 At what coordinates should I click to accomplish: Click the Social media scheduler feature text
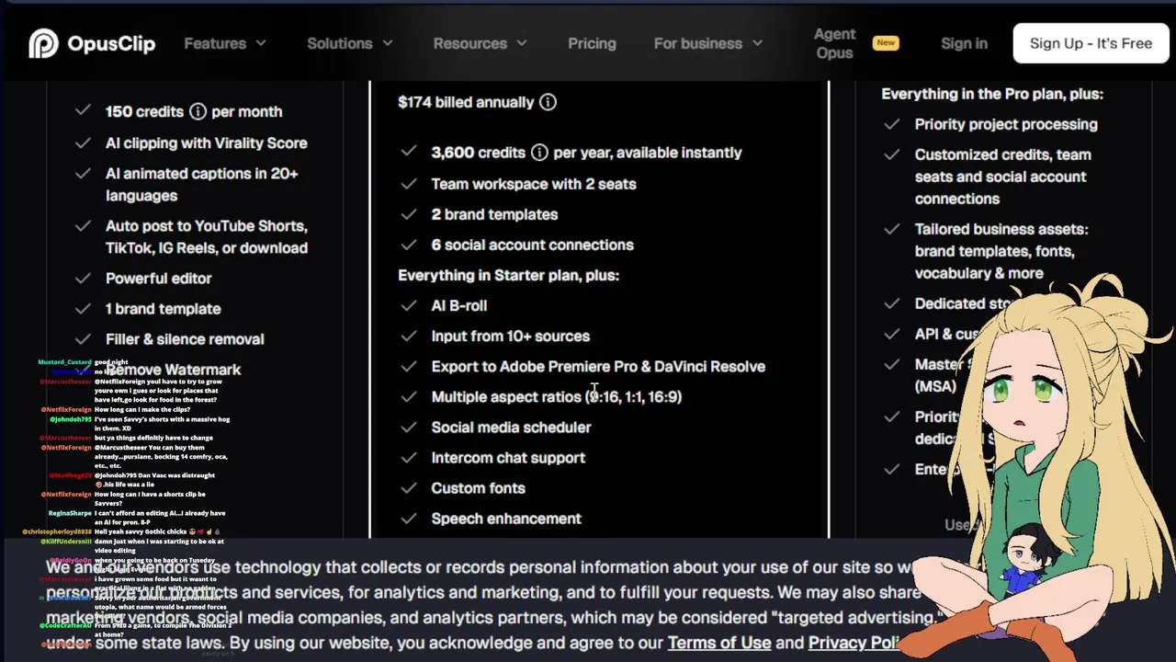click(x=511, y=427)
